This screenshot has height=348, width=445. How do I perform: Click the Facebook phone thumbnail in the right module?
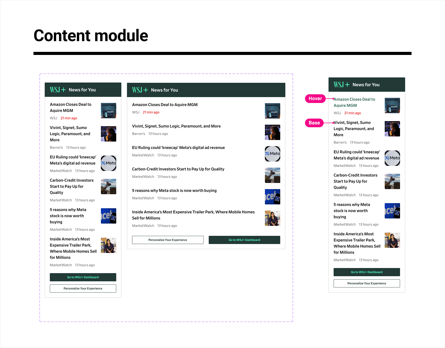392,211
